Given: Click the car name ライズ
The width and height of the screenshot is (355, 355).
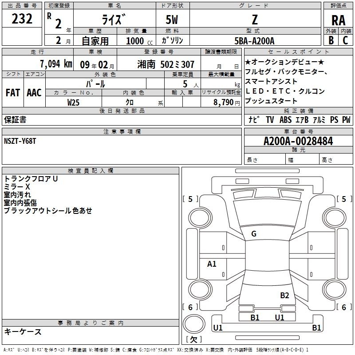Looking at the screenshot, I should [114, 19].
